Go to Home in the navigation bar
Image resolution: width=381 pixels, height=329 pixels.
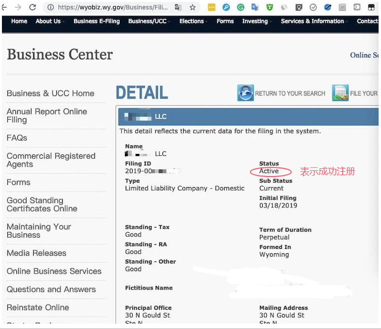19,21
